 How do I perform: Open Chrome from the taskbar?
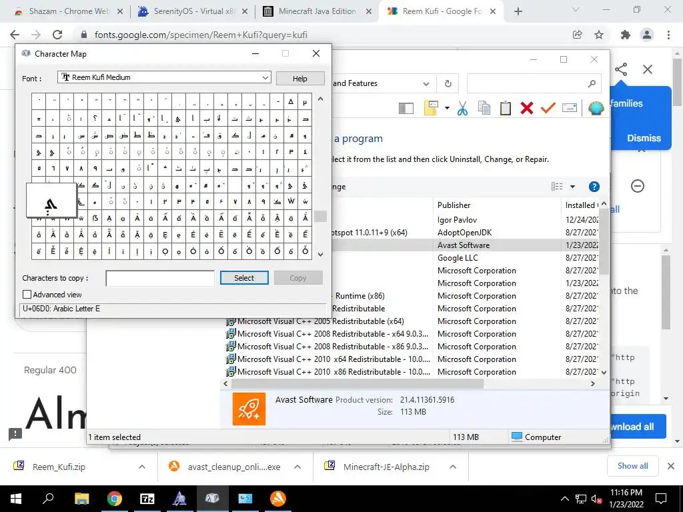(x=115, y=499)
